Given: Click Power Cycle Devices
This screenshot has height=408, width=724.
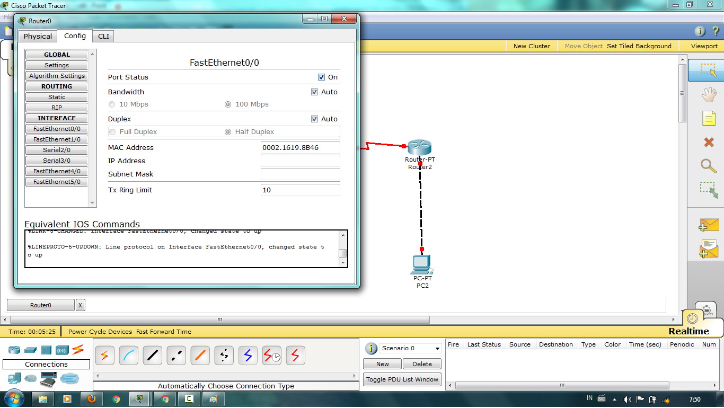Looking at the screenshot, I should [x=100, y=332].
